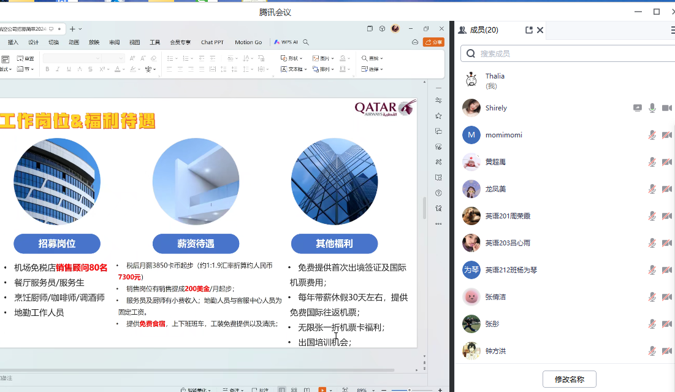Click the 修改名称 rename button
This screenshot has height=392, width=675.
click(x=569, y=379)
